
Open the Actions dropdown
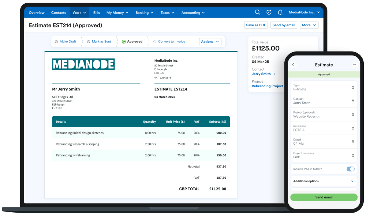[210, 42]
